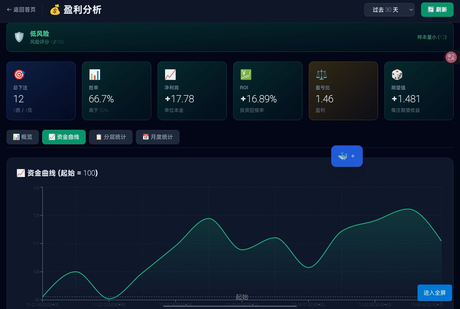Select the 资金曲线 tab
This screenshot has height=309, width=460.
64,137
